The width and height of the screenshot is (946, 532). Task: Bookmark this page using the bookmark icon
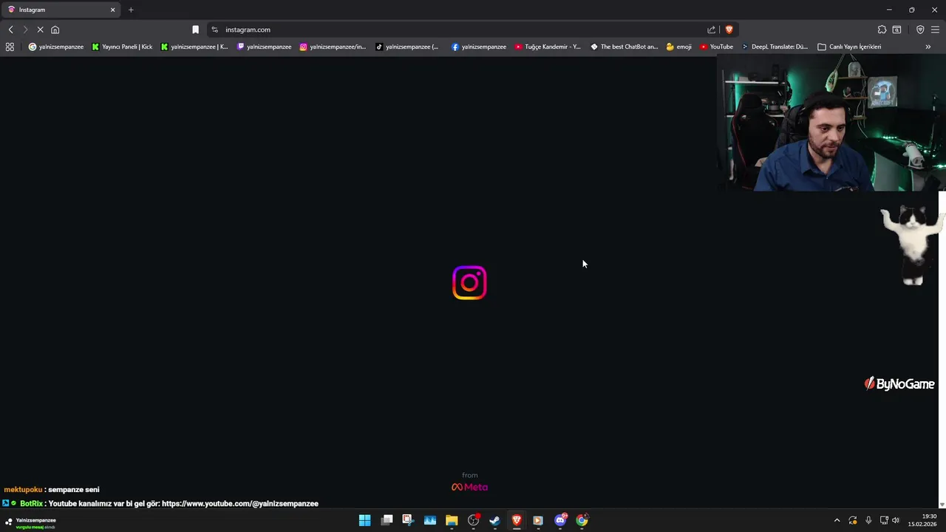(x=195, y=30)
